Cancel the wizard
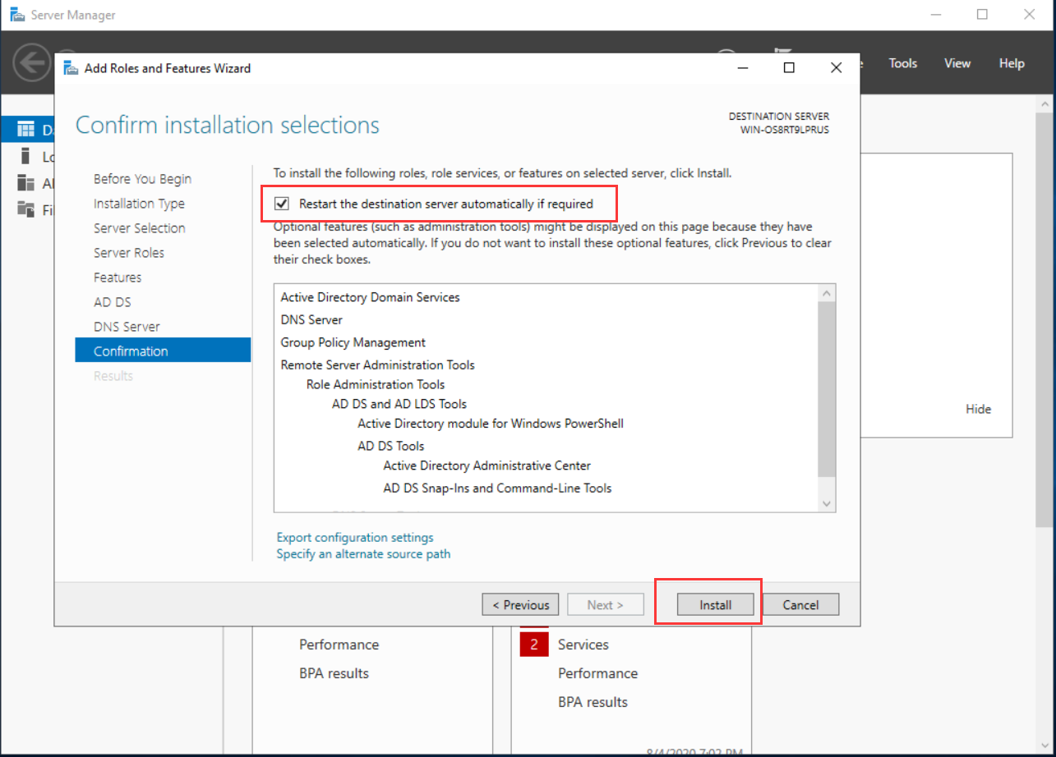The width and height of the screenshot is (1056, 757). (x=800, y=605)
